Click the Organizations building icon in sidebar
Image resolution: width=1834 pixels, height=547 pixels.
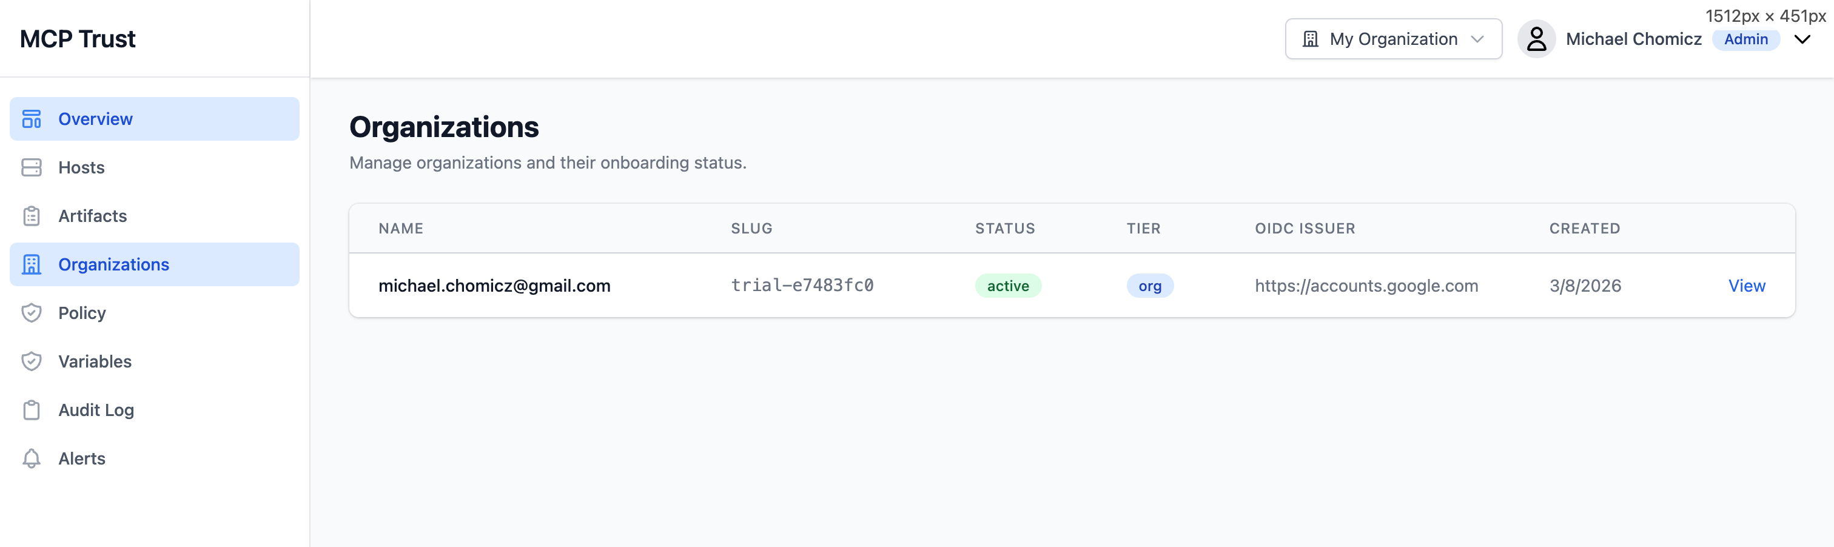[32, 264]
